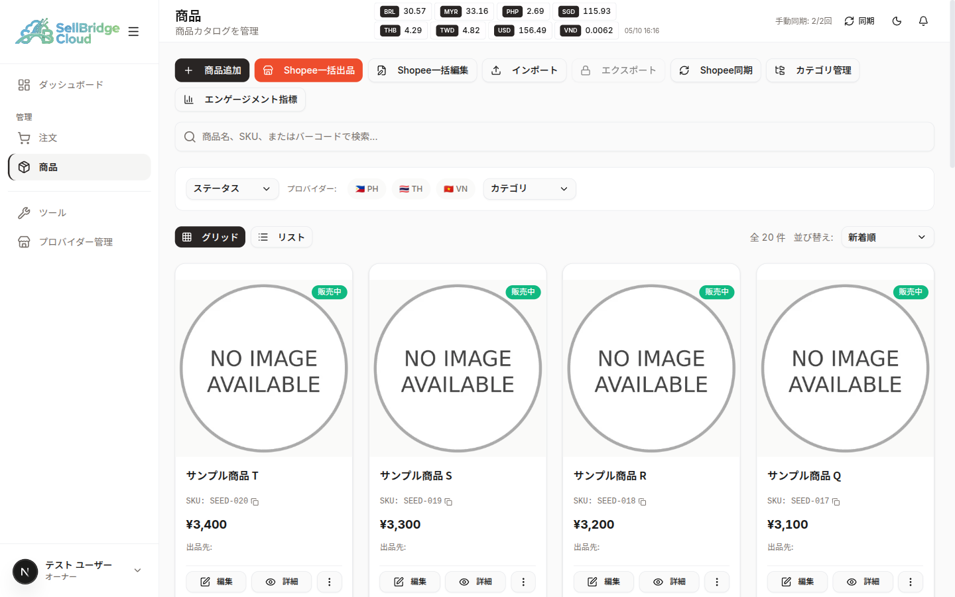Switch to グリッド view
This screenshot has height=597, width=955.
click(x=210, y=237)
